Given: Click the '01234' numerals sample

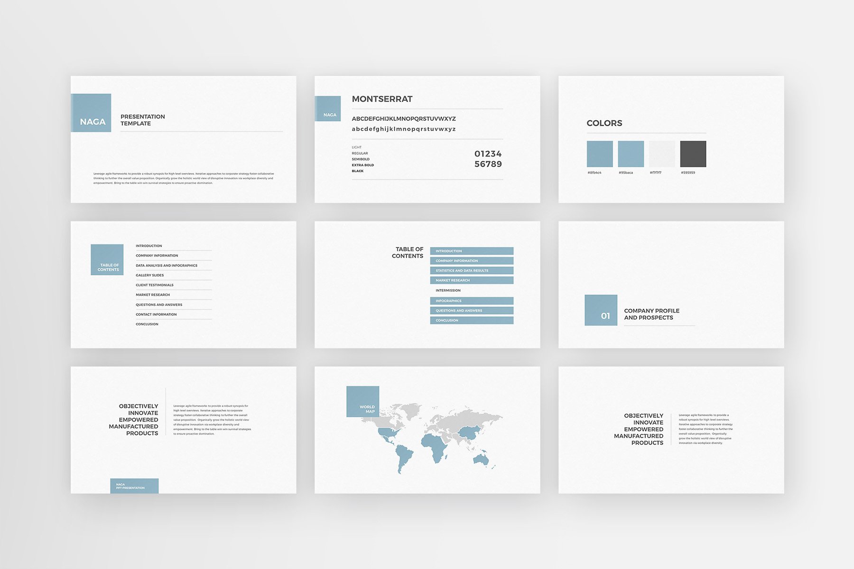Looking at the screenshot, I should (x=488, y=154).
